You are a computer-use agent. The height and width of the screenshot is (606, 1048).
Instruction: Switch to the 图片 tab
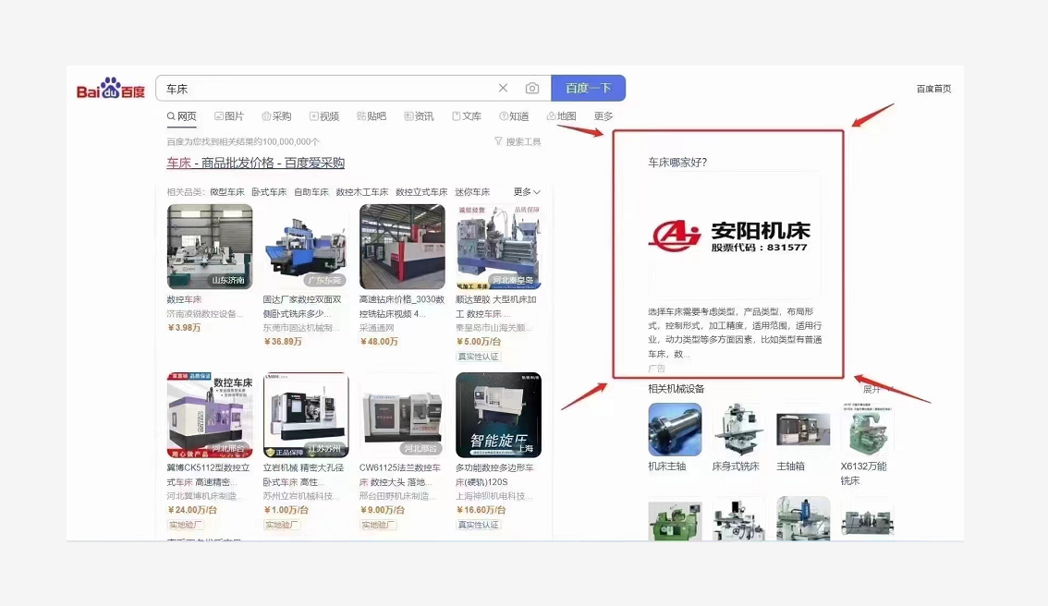point(229,116)
